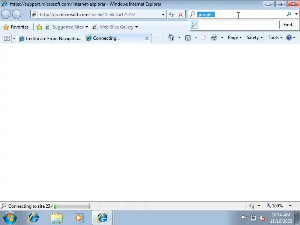Open the Windows Start menu

pos(10,217)
